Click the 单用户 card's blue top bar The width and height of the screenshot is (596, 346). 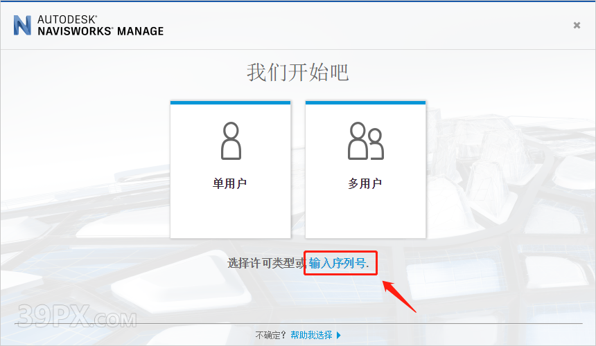point(230,102)
